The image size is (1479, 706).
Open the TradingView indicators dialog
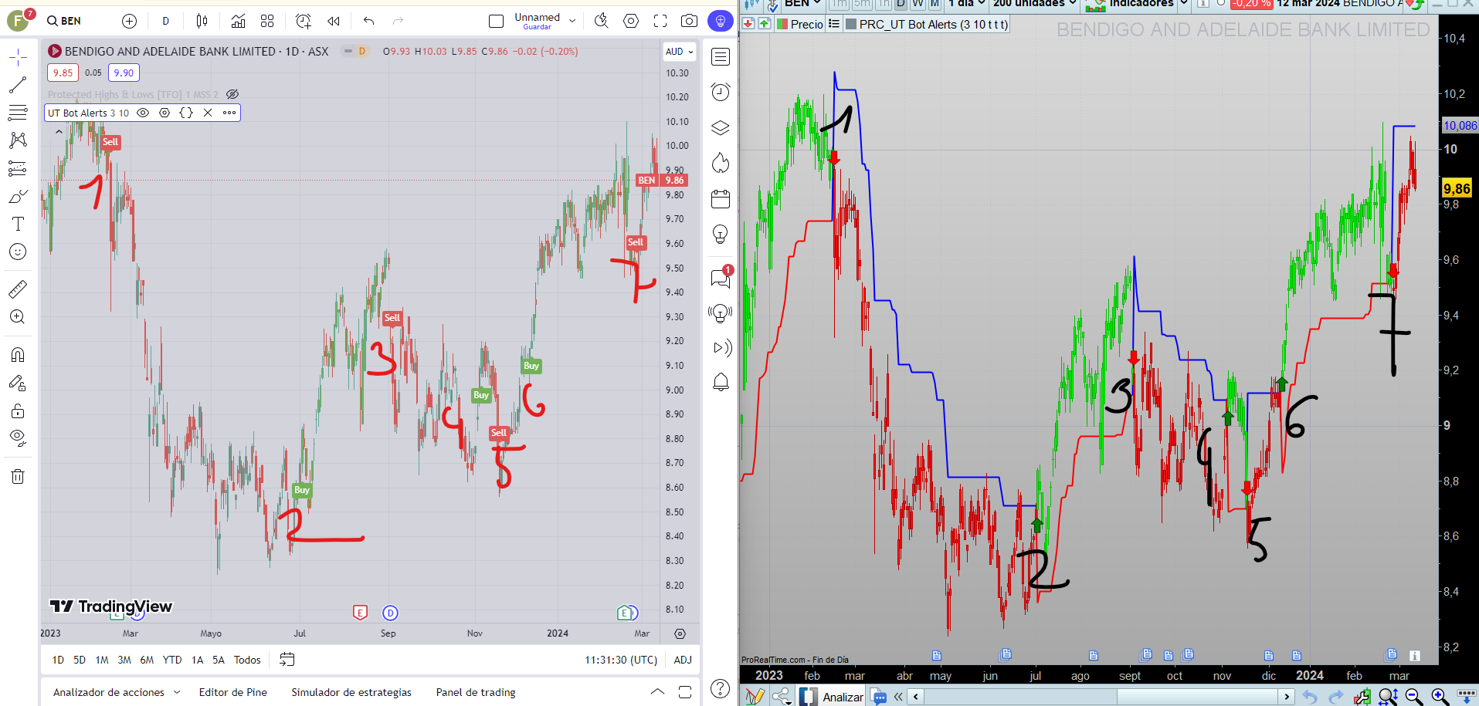pos(238,21)
